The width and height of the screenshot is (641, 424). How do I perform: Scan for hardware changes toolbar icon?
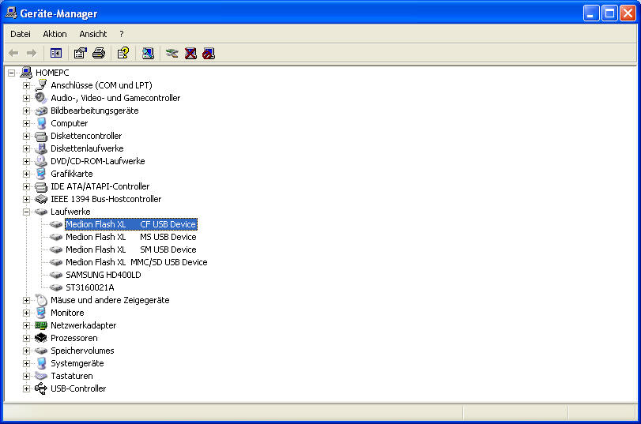point(148,53)
